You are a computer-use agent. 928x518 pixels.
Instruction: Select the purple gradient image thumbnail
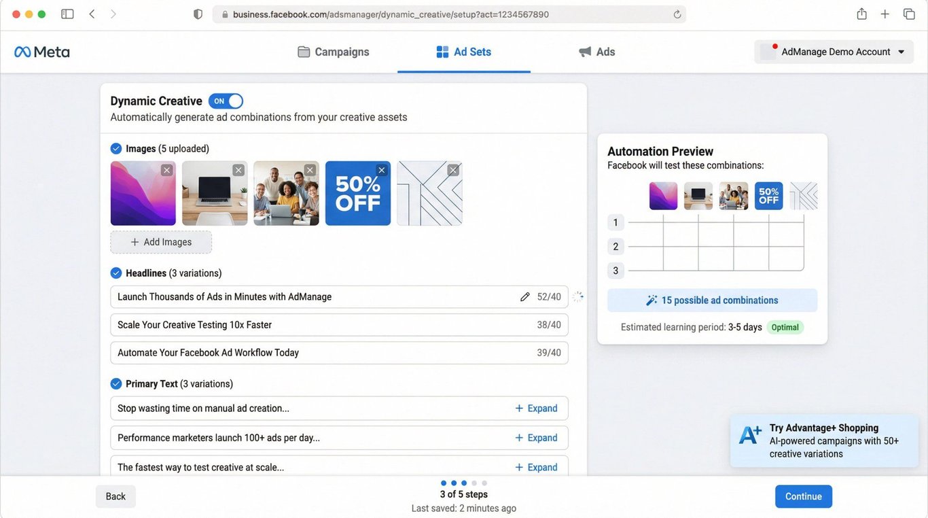point(143,193)
